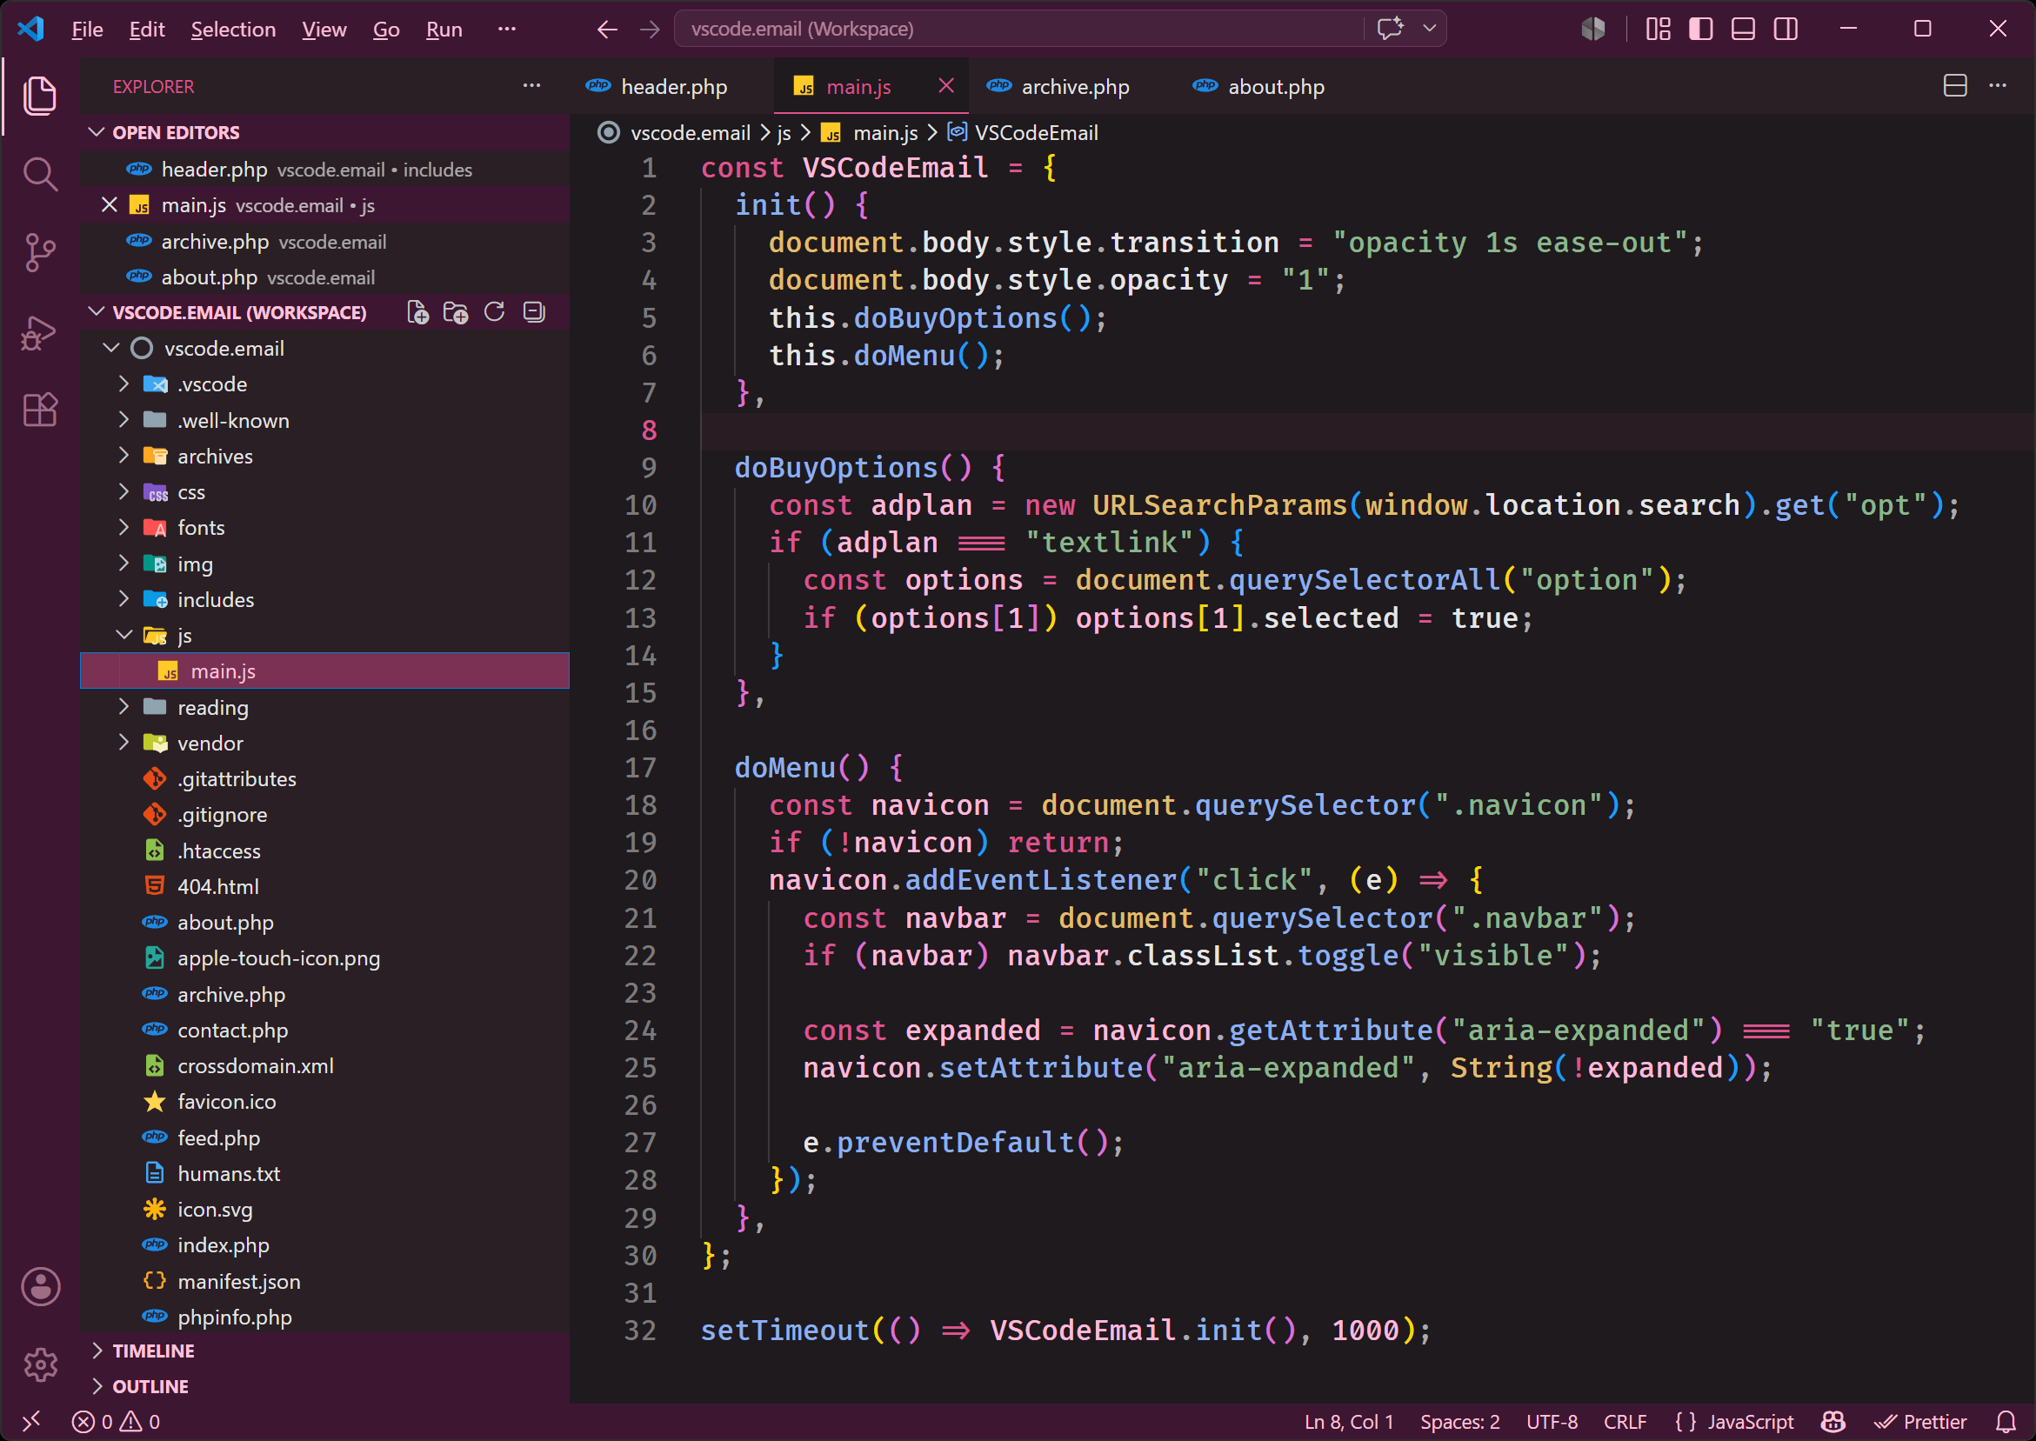The width and height of the screenshot is (2036, 1441).
Task: Click the Customize Layout icon
Action: [1658, 30]
